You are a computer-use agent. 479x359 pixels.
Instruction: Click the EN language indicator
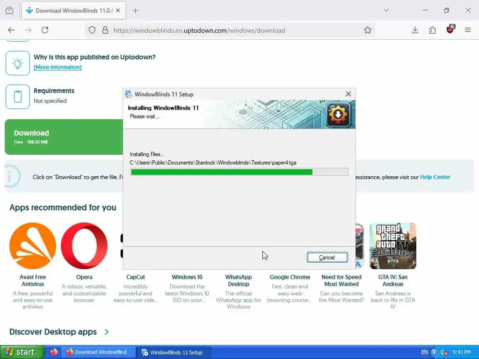[425, 352]
